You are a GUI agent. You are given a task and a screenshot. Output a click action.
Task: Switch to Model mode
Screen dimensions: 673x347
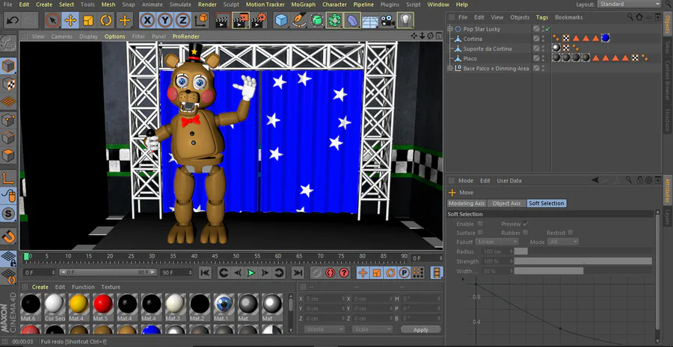click(x=8, y=66)
